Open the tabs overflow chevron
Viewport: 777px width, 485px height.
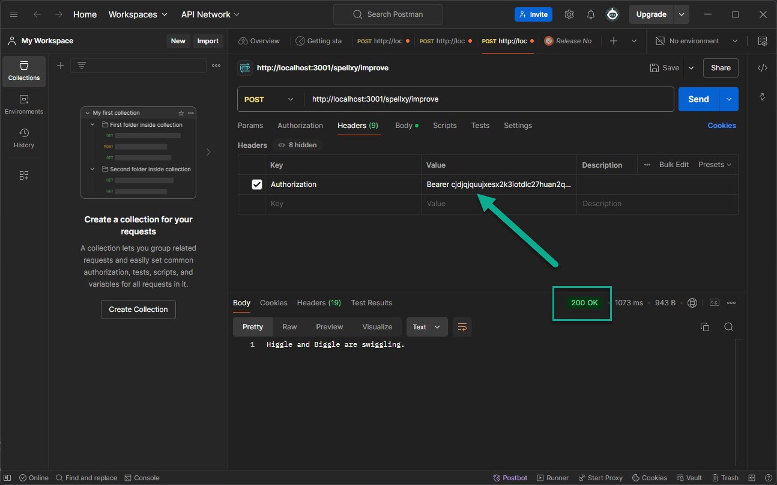(634, 41)
